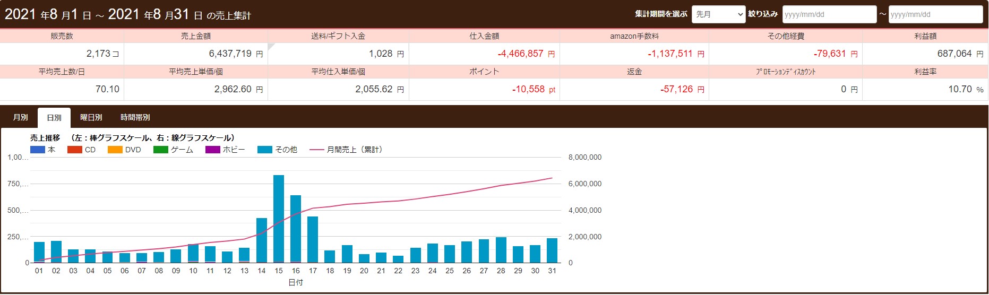Click the tallest bar for day 15
The height and width of the screenshot is (295, 989).
pyautogui.click(x=279, y=219)
